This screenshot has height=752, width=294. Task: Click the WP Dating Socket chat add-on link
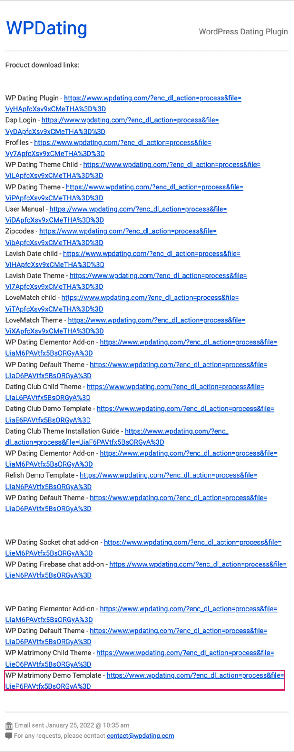pyautogui.click(x=193, y=542)
